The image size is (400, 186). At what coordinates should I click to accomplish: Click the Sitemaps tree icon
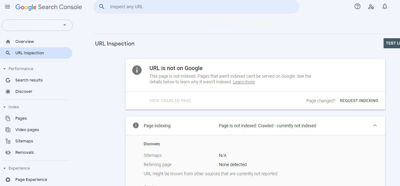pos(8,141)
